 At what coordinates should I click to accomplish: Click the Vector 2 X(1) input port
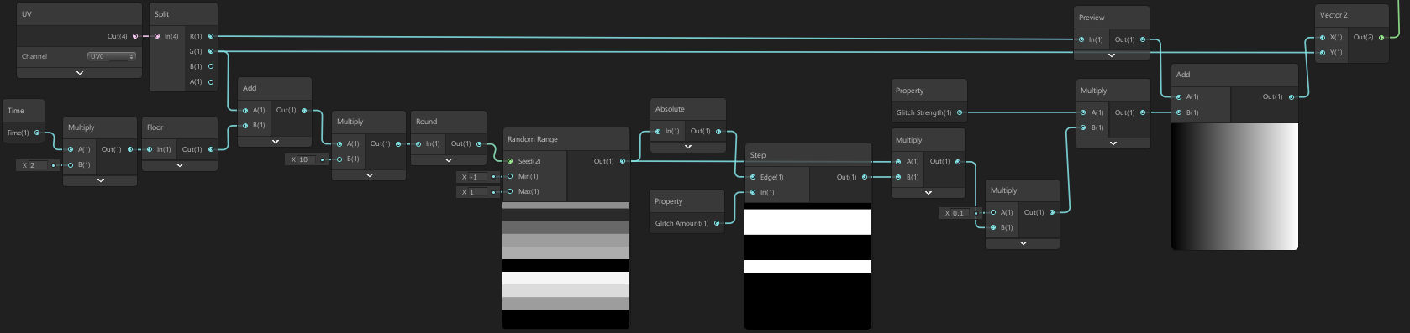(x=1323, y=37)
